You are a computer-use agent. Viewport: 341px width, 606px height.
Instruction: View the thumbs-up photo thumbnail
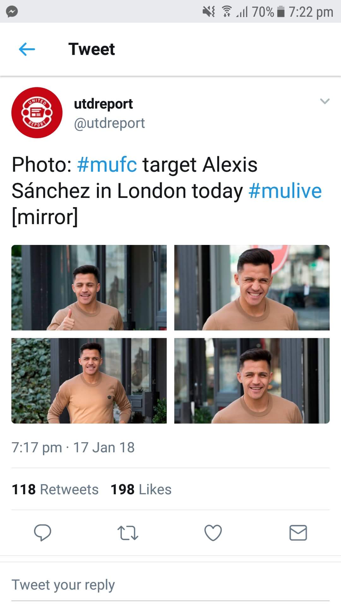(x=89, y=288)
